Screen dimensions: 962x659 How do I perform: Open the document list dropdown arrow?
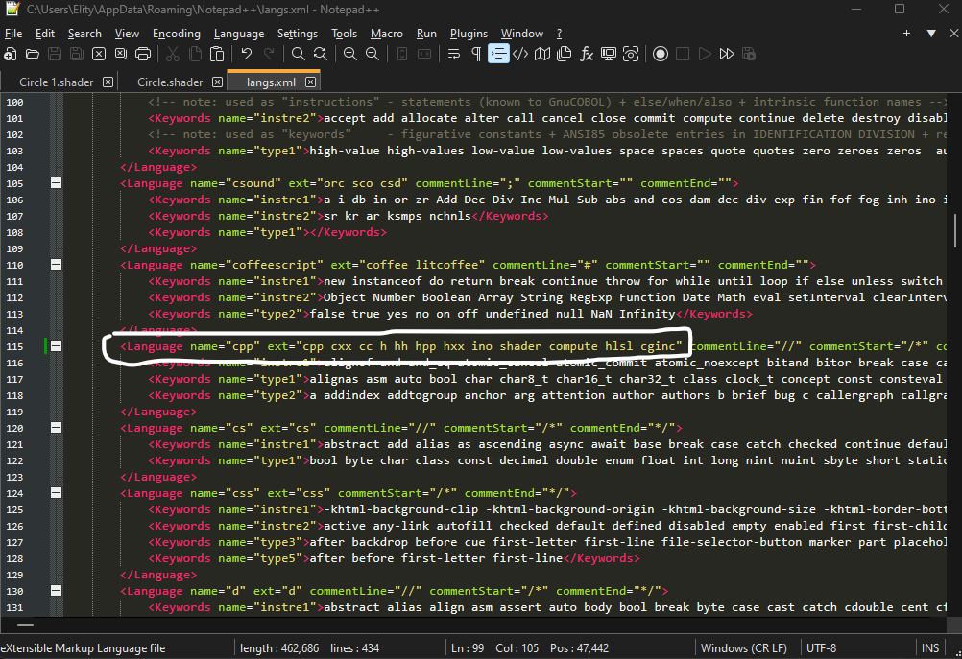point(931,34)
